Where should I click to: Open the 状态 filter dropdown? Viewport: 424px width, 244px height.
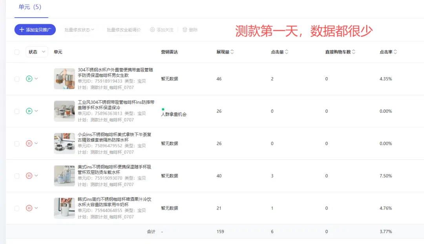click(x=37, y=52)
